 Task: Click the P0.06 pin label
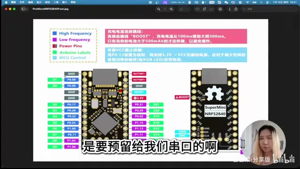71,80
